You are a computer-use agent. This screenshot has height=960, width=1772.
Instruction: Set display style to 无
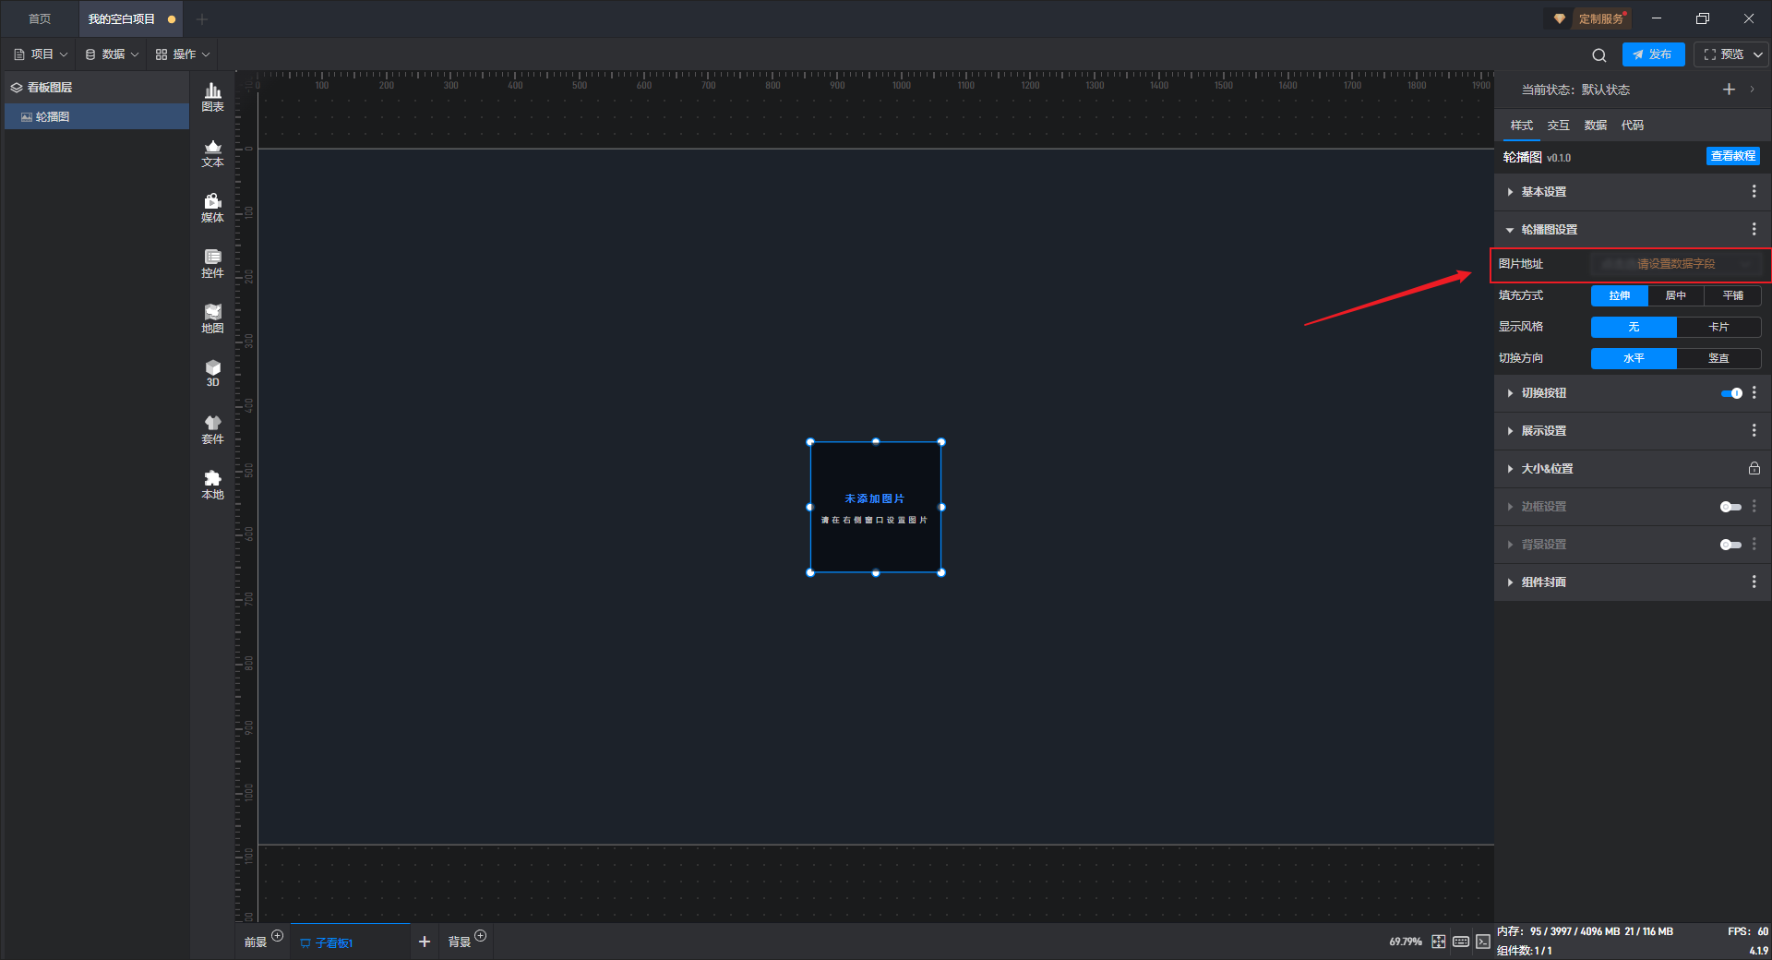(1634, 327)
